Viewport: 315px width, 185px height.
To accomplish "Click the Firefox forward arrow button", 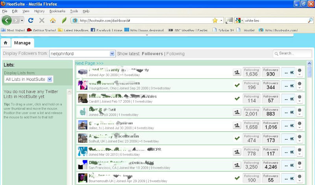I will point(16,21).
